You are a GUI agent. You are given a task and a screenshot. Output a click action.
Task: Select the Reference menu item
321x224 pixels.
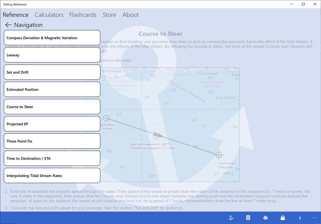point(16,15)
